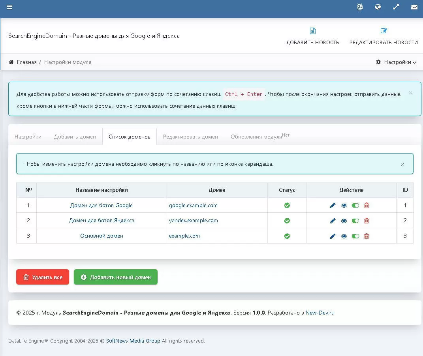Click Настройки модуля breadcrumb text
Screen dimensions: 423x356
click(68, 62)
